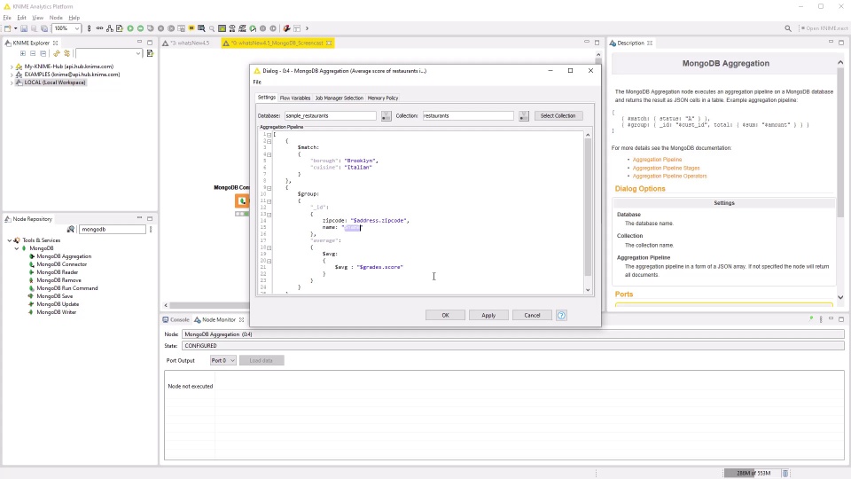This screenshot has height=479, width=851.
Task: Select MongoDB Save node in repository
Action: (x=55, y=296)
